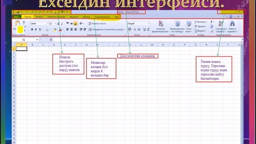The image size is (256, 144).
Task: Click the fill color paint bucket icon
Action: (x=55, y=29)
